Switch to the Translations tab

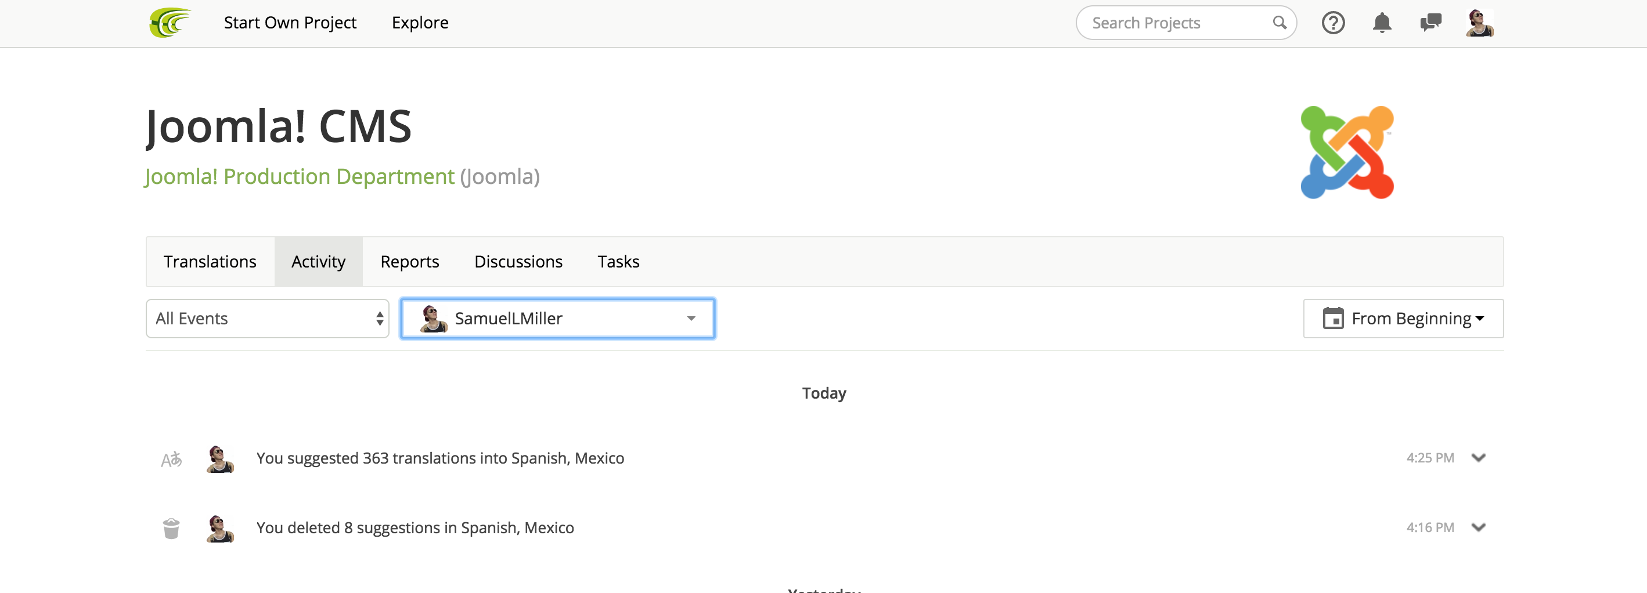(210, 262)
